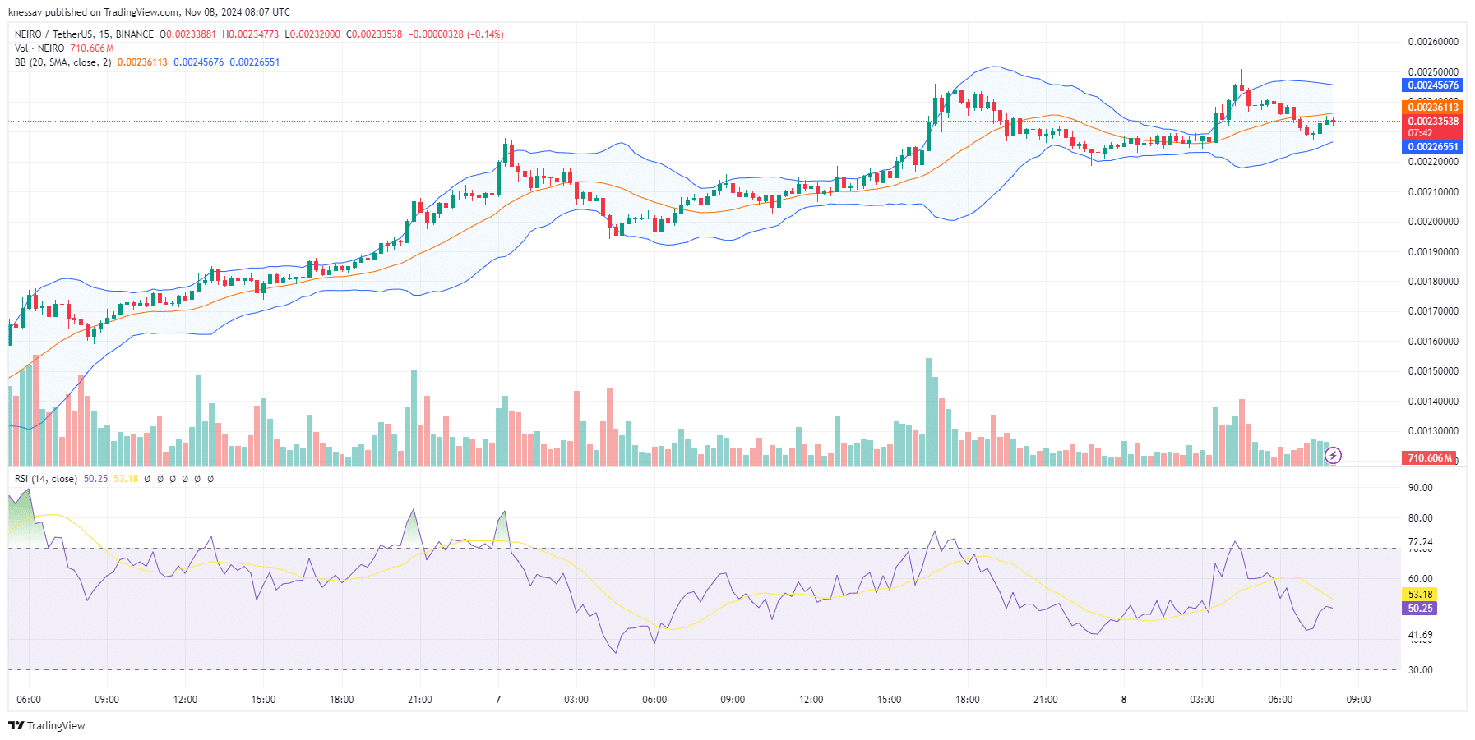Click the purple lightning bolt icon

pyautogui.click(x=1334, y=455)
